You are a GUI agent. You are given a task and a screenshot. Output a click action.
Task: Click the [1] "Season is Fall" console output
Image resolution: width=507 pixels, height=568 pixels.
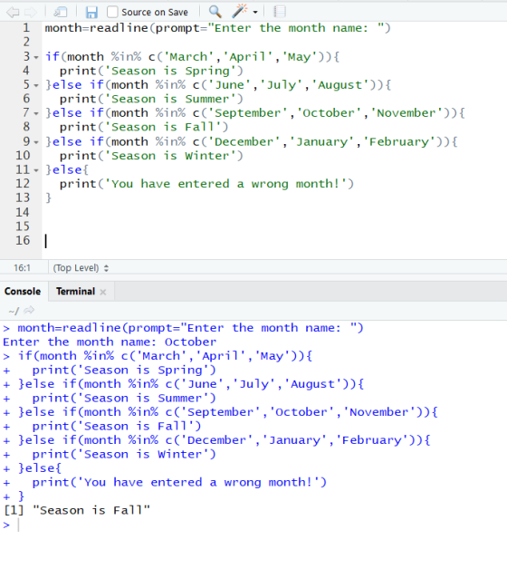76,510
